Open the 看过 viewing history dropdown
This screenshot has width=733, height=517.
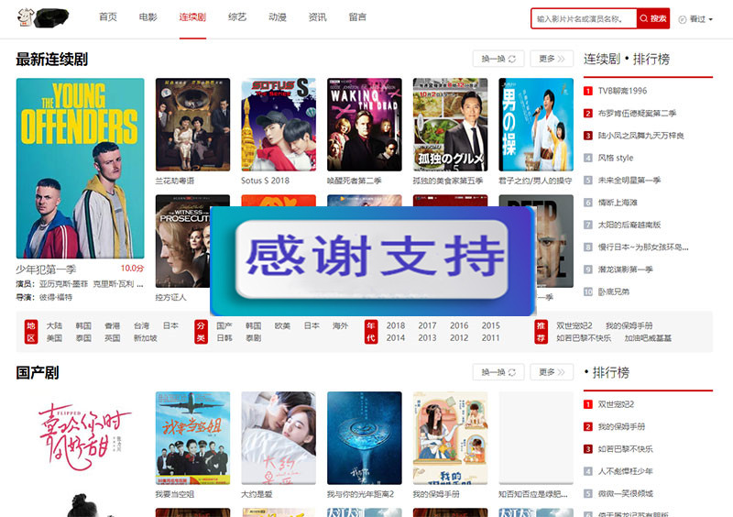(695, 19)
